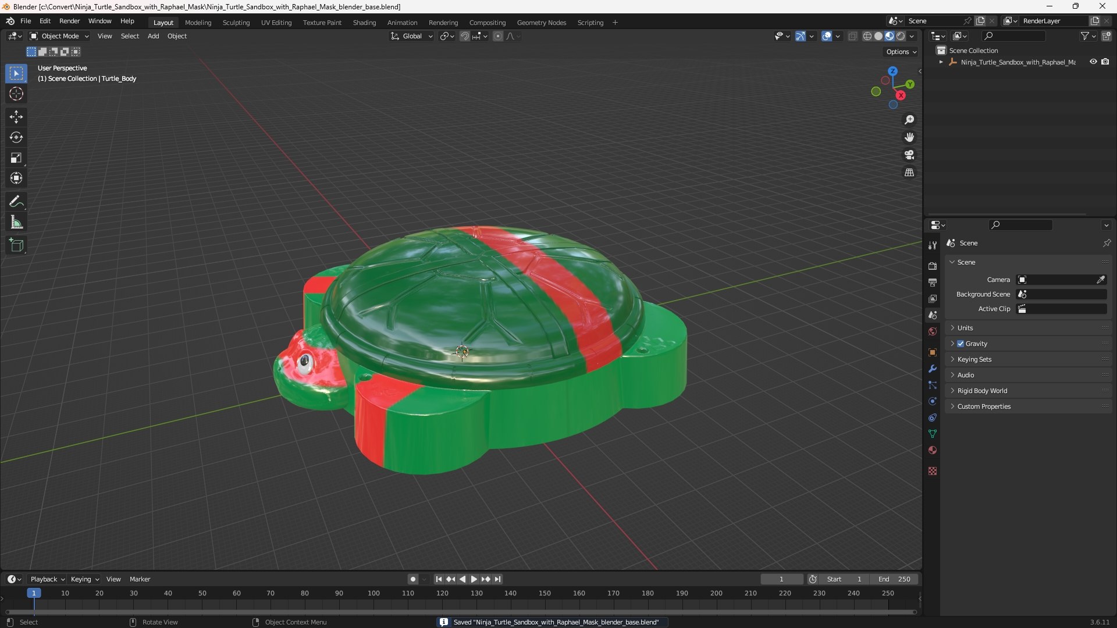This screenshot has height=628, width=1117.
Task: Expand Ninja_Turtle_Sandbox collection in outliner
Action: [941, 62]
